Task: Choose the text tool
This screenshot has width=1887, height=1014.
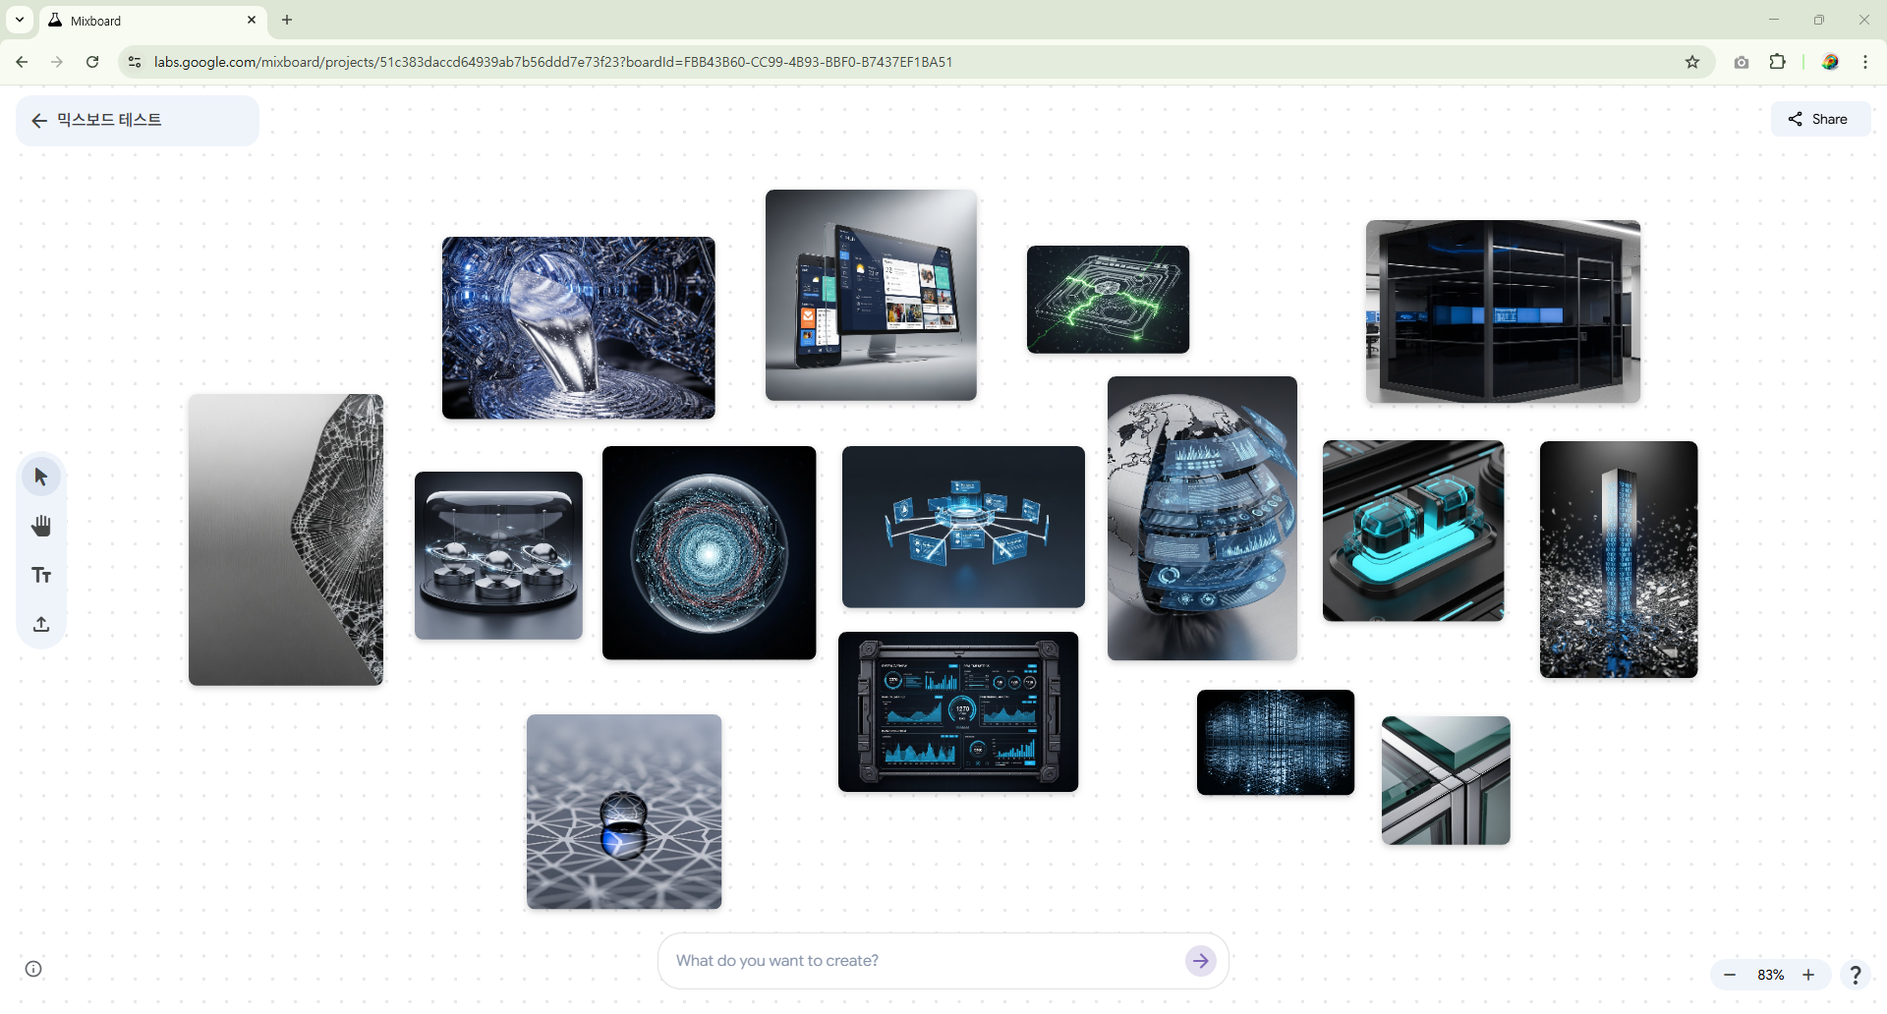Action: (x=41, y=576)
